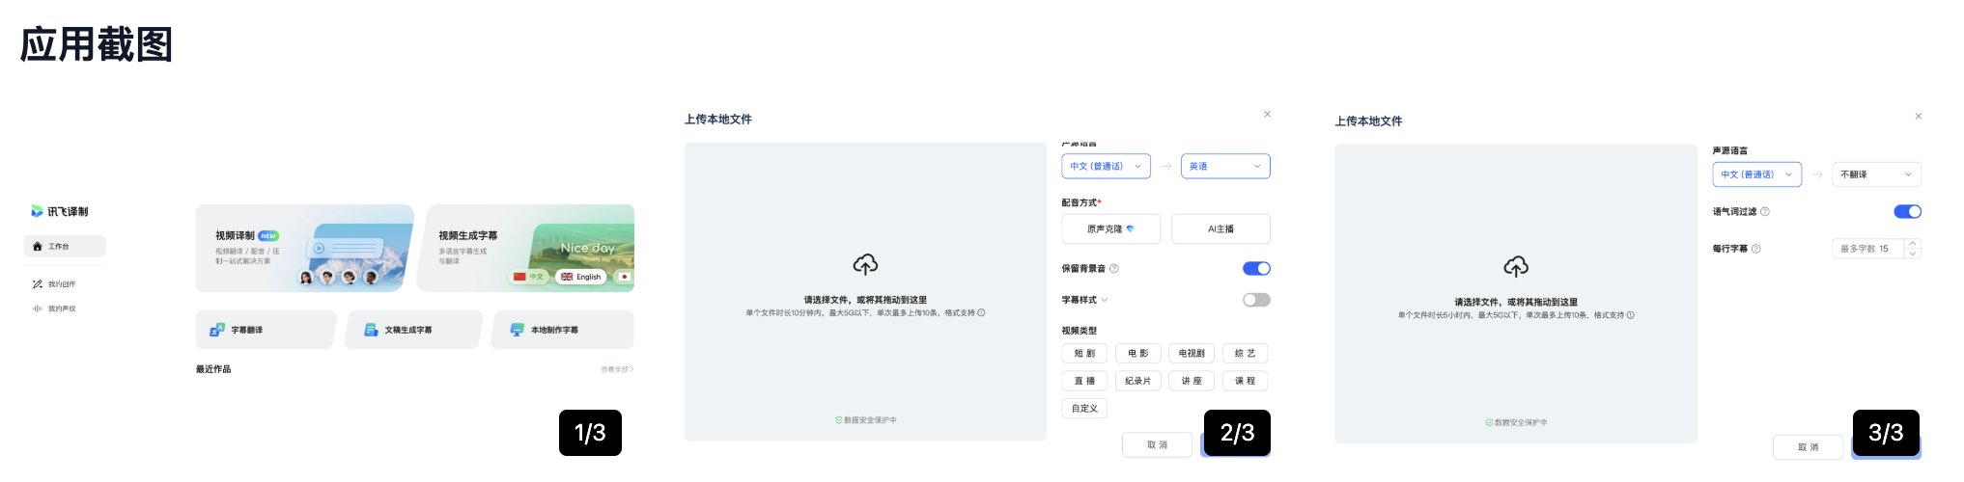Image resolution: width=1964 pixels, height=482 pixels.
Task: Click cloud upload icon in dialog 3/3
Action: tap(1516, 266)
